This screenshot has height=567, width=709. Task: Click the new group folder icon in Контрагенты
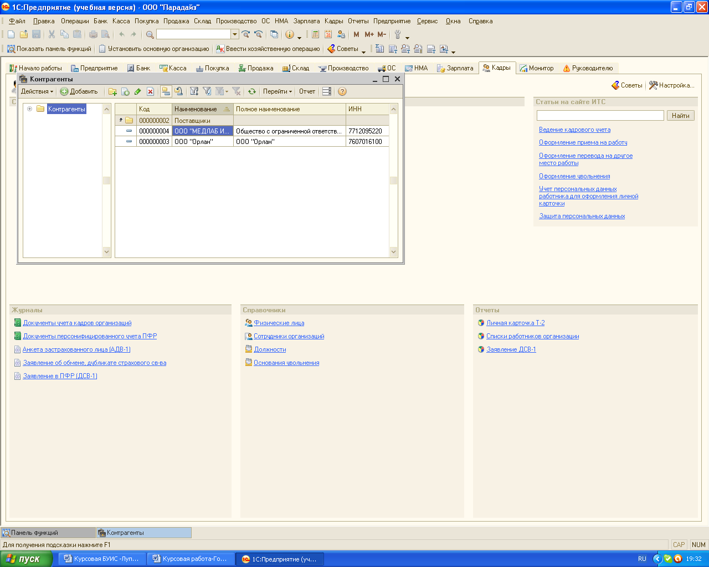pyautogui.click(x=112, y=92)
